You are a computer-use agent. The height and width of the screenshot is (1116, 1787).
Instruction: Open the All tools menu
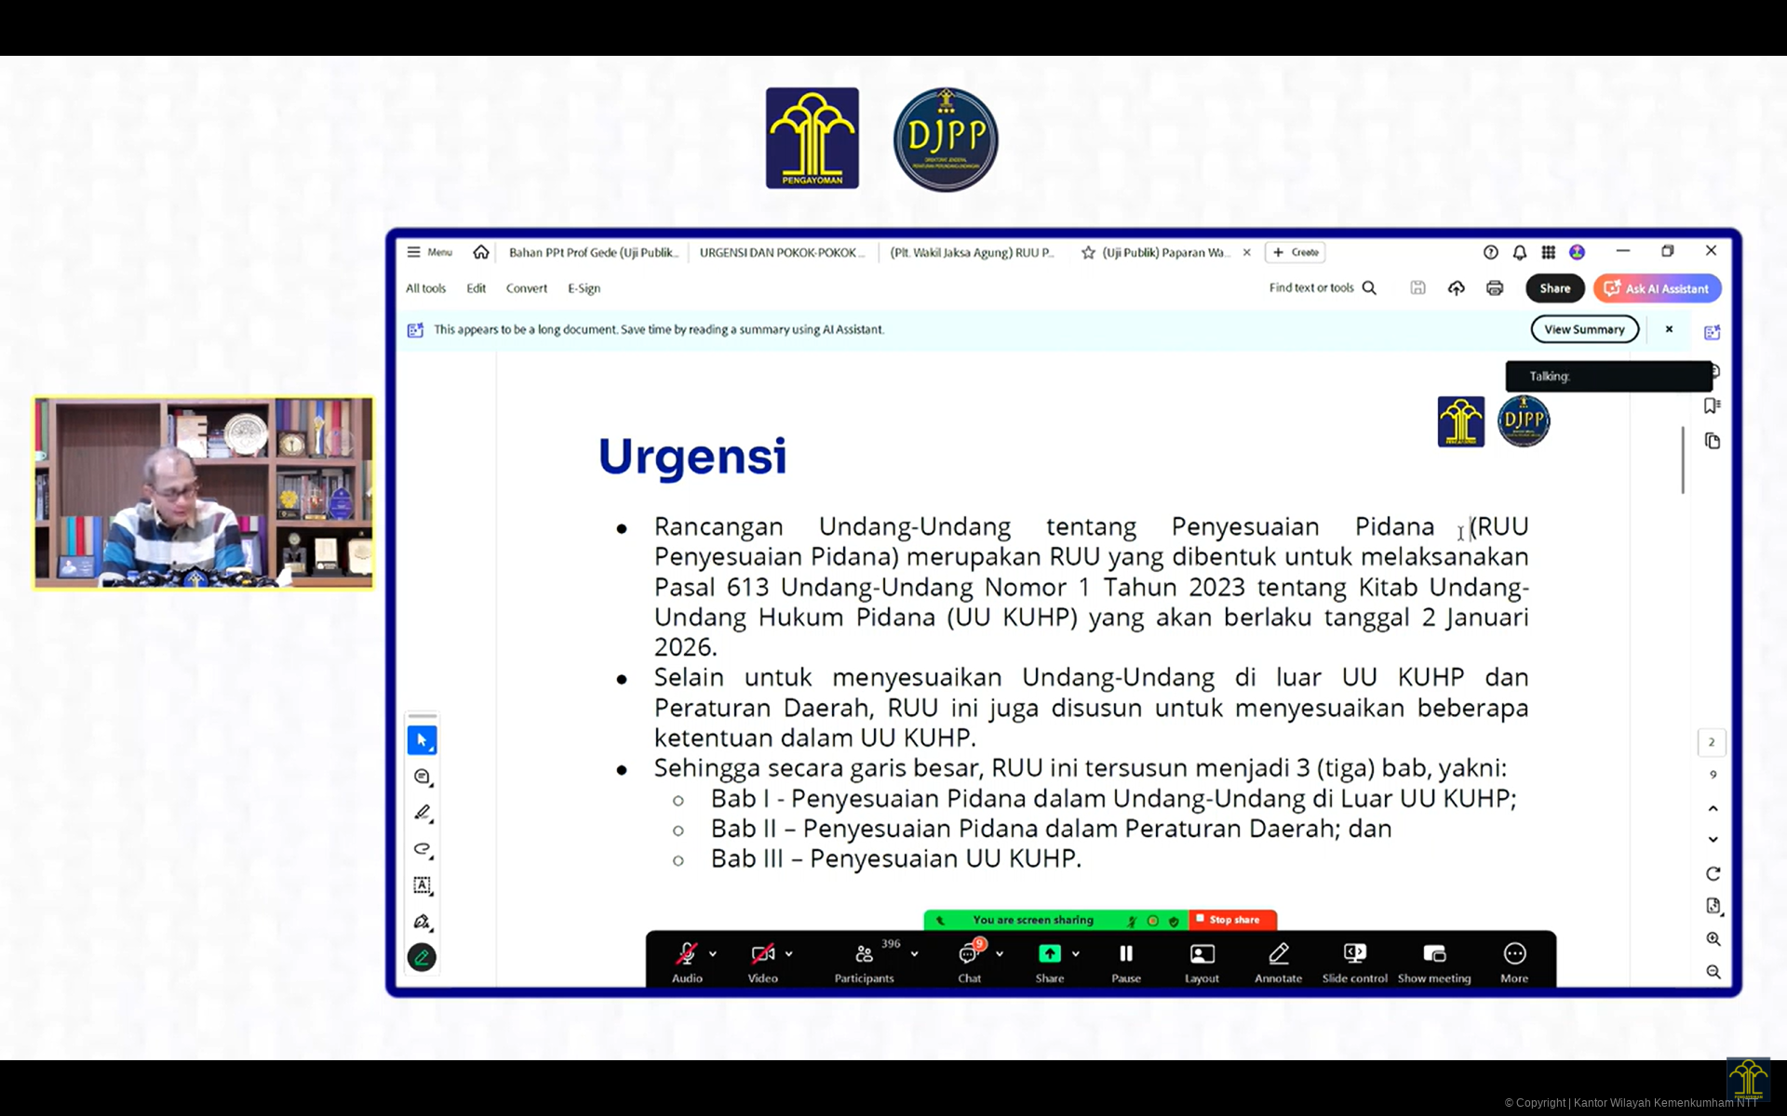[x=425, y=288]
